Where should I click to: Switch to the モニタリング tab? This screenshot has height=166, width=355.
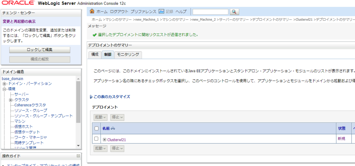128,55
